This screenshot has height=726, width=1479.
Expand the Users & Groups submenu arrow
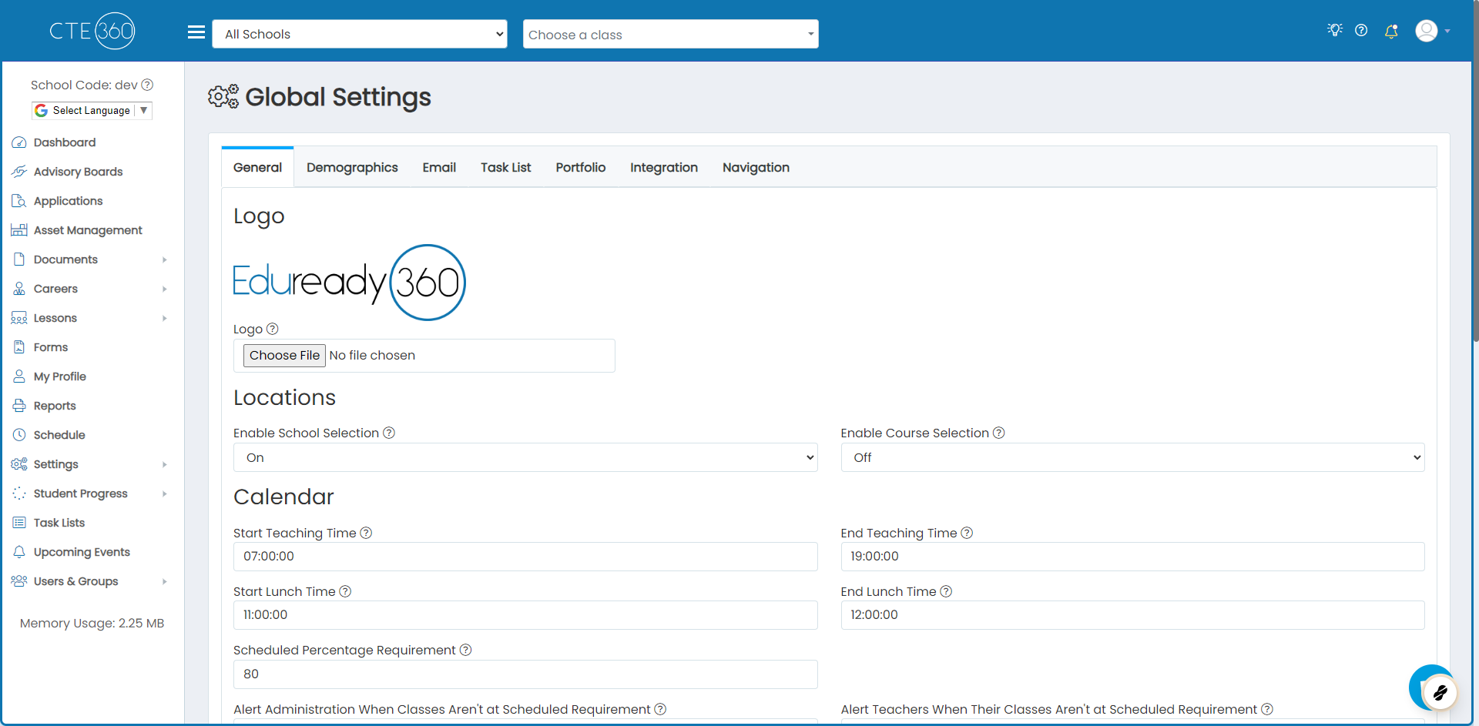(165, 582)
